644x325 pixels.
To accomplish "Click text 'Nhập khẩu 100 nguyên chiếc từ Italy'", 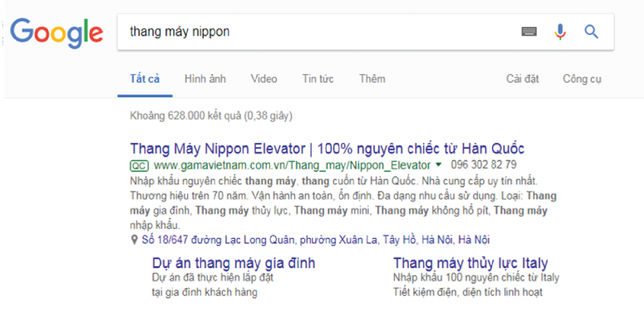I will coord(476,278).
